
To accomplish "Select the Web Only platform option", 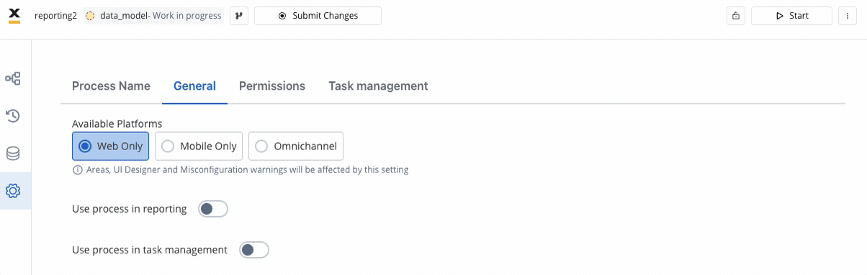I will 111,146.
